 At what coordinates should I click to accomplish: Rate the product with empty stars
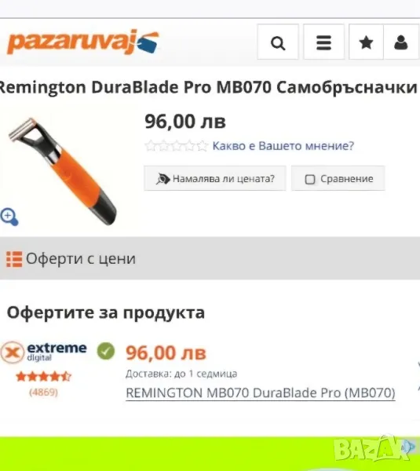click(x=177, y=146)
